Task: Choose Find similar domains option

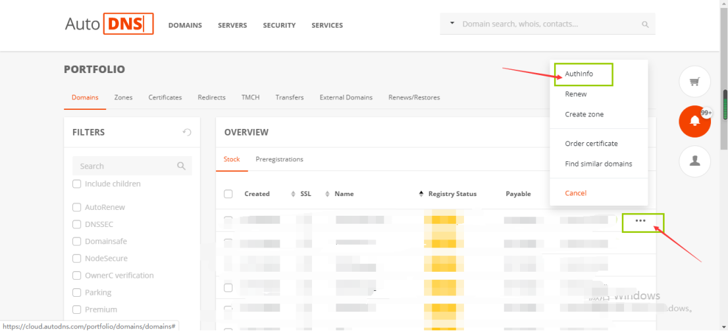Action: point(598,164)
